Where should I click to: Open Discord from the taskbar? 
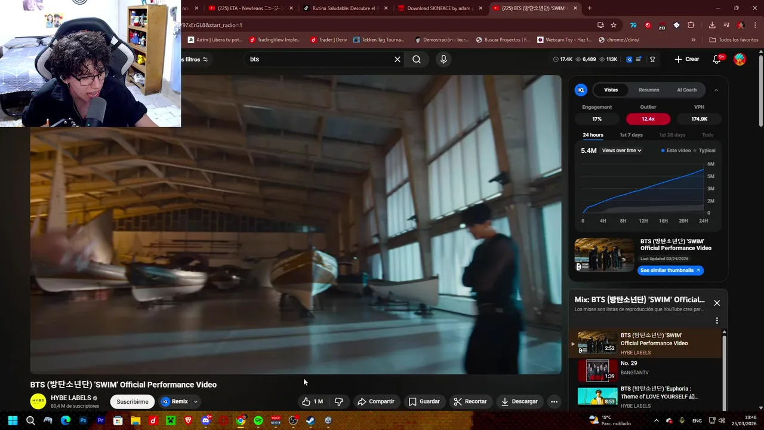[206, 420]
